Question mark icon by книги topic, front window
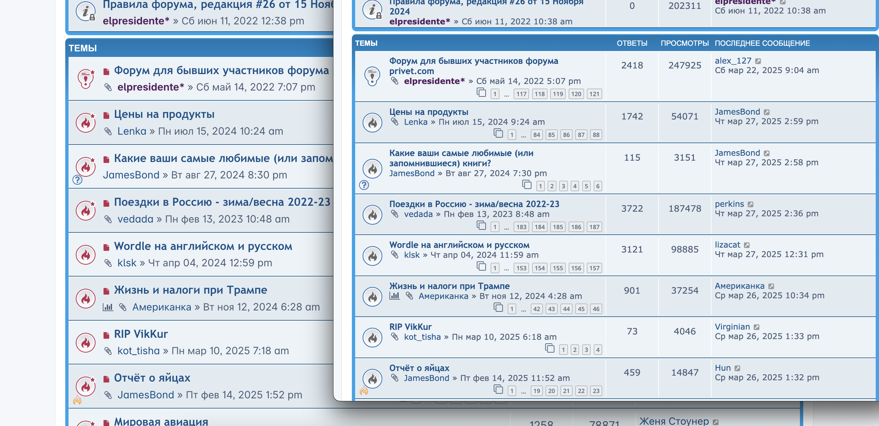The image size is (879, 426). tap(364, 185)
